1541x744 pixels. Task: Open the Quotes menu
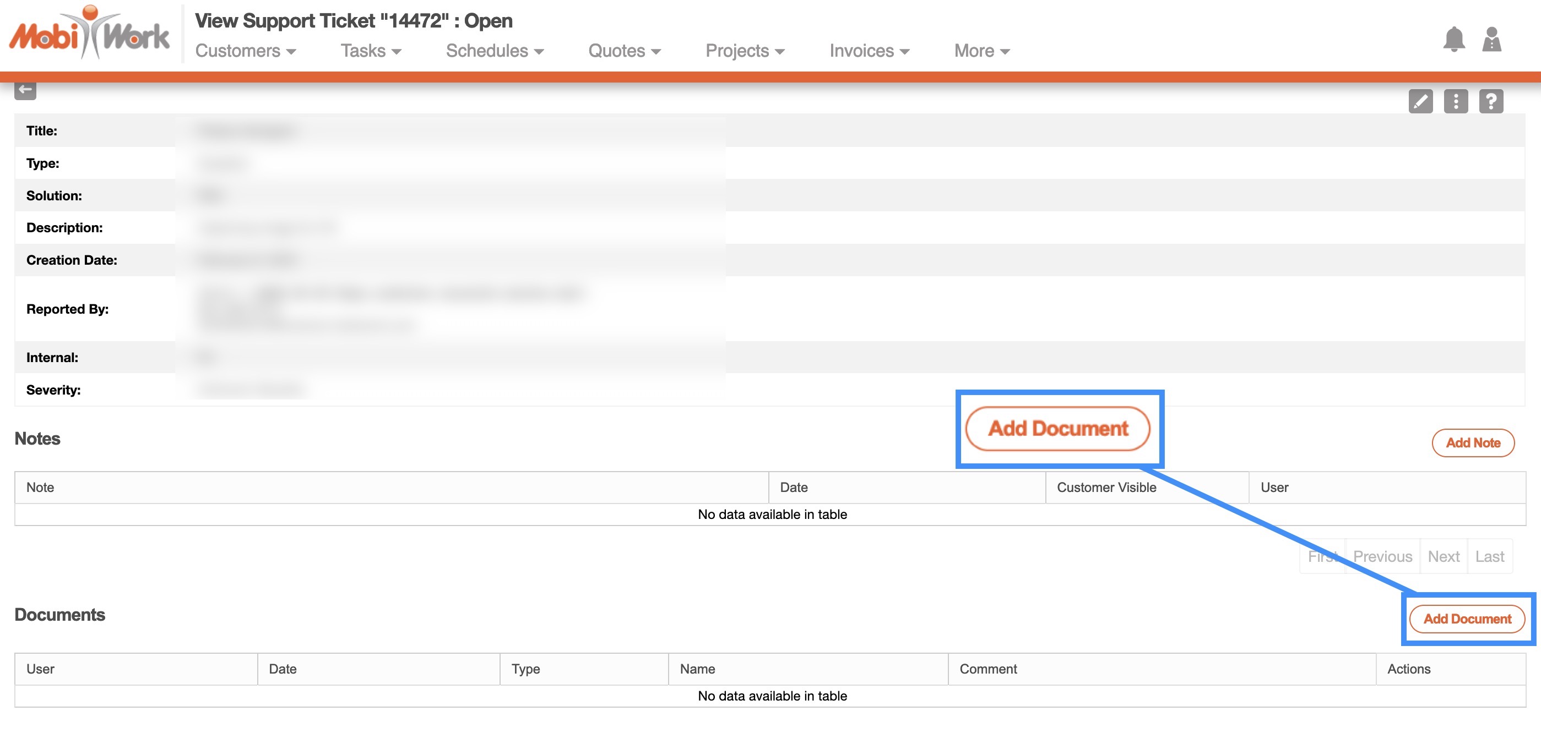624,51
